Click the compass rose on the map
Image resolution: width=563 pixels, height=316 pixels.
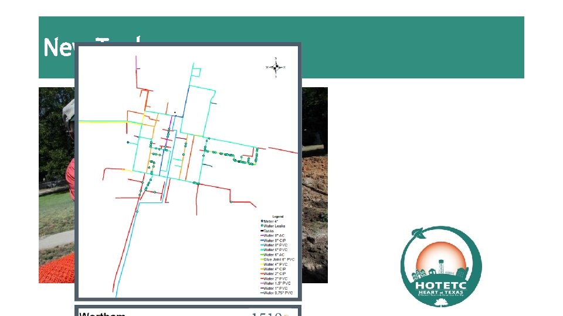[276, 67]
